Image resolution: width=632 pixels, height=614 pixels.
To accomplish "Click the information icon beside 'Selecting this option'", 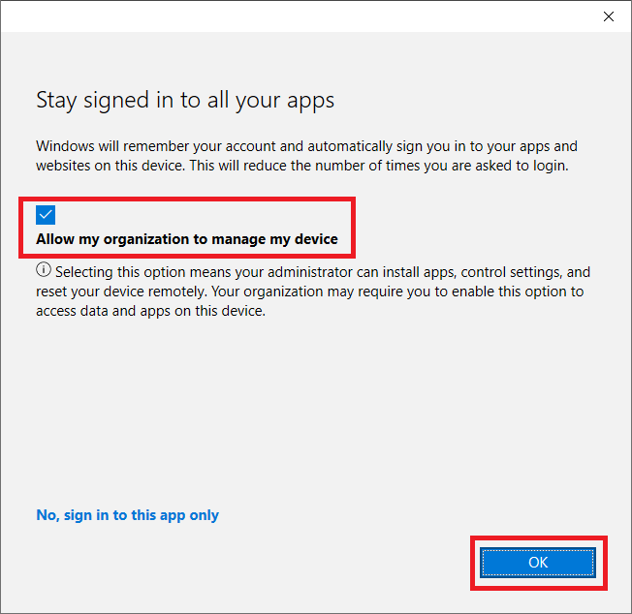I will click(44, 270).
